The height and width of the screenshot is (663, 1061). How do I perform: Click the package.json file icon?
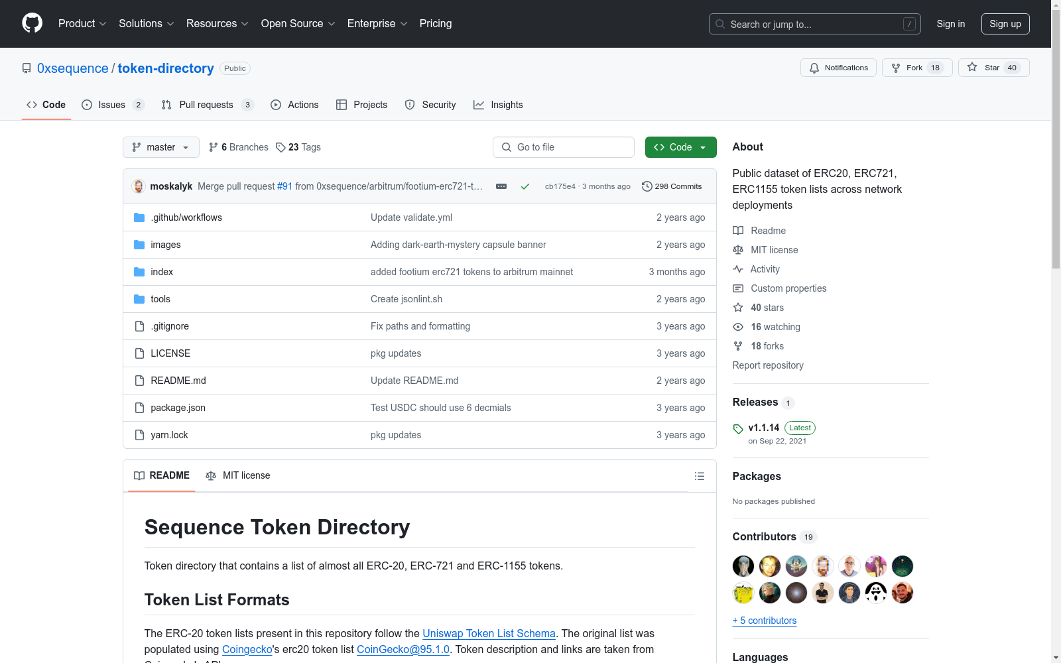tap(139, 408)
